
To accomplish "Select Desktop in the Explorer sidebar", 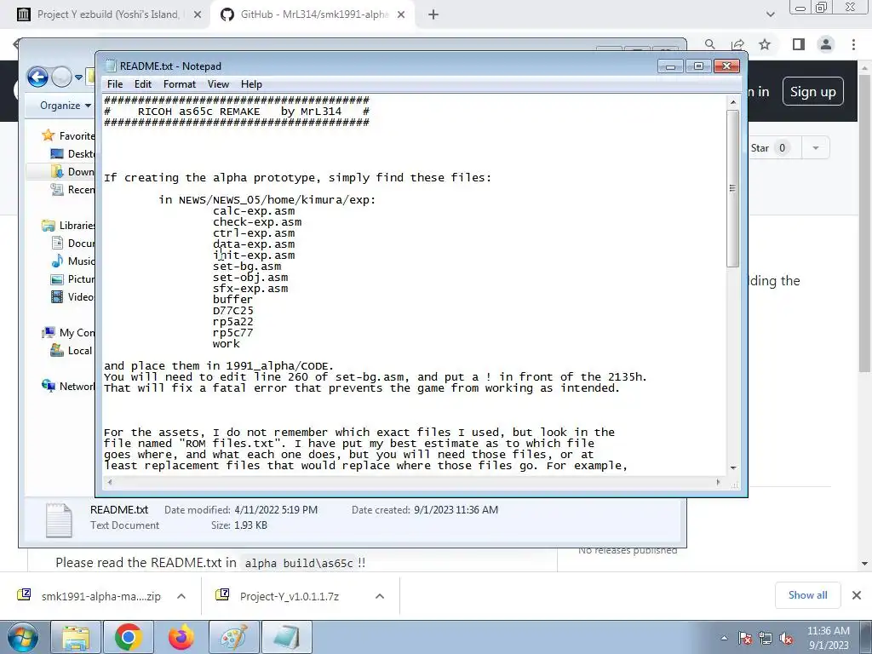I will point(72,153).
